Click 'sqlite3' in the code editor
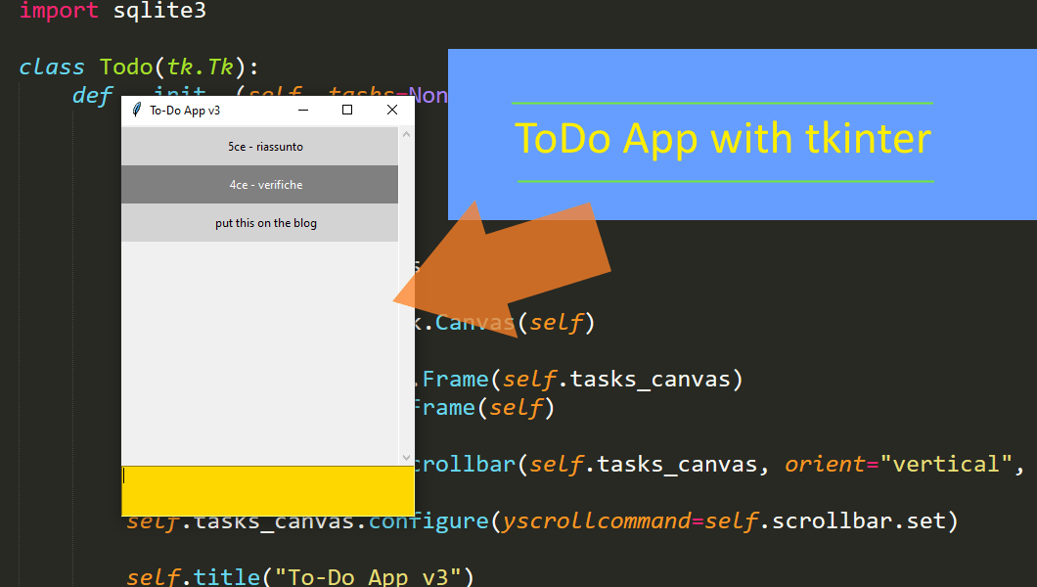This screenshot has width=1037, height=587. click(x=159, y=10)
